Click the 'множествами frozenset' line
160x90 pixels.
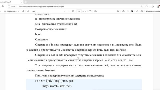coord(41,70)
